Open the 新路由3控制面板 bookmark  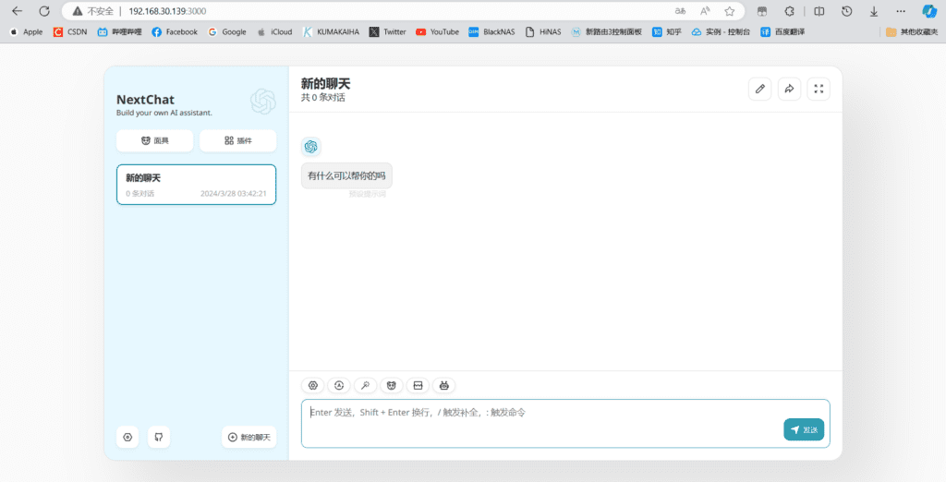click(606, 32)
